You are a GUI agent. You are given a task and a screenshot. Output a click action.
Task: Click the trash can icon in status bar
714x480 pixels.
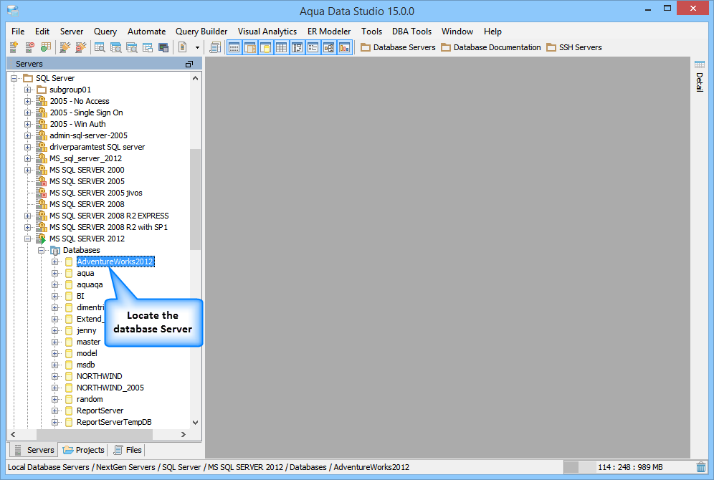[701, 467]
